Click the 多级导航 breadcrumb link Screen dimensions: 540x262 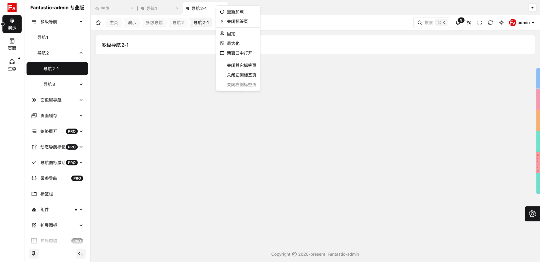pos(154,23)
